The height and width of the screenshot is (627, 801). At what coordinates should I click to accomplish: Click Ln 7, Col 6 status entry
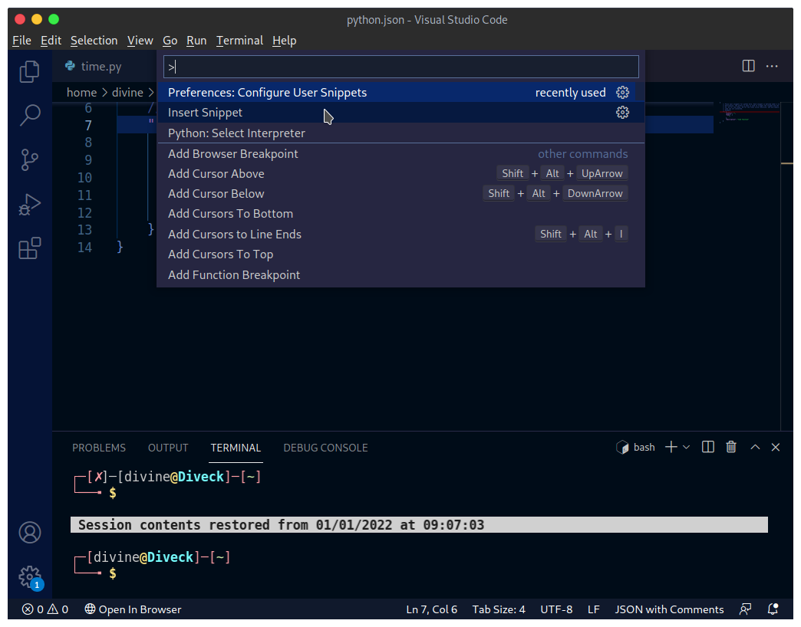coord(431,609)
